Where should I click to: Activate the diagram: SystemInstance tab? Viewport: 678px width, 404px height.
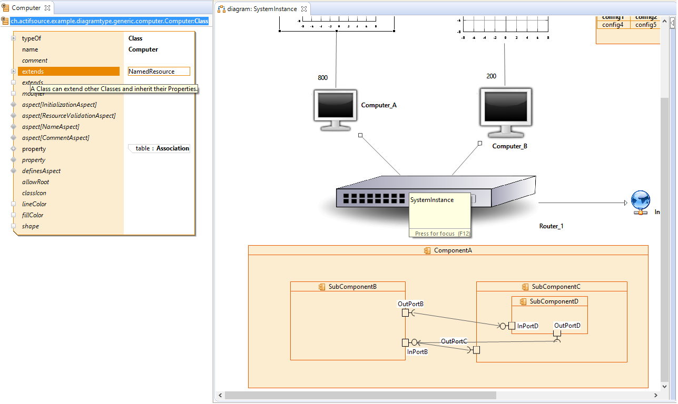click(x=262, y=9)
